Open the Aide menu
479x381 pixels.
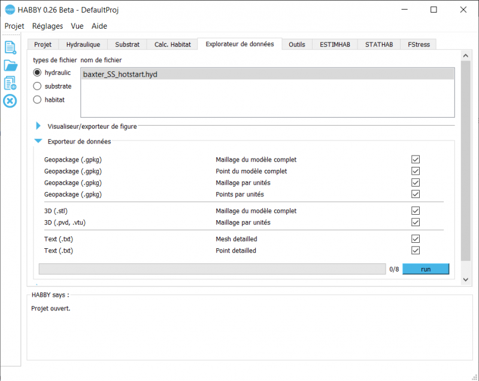tap(99, 26)
